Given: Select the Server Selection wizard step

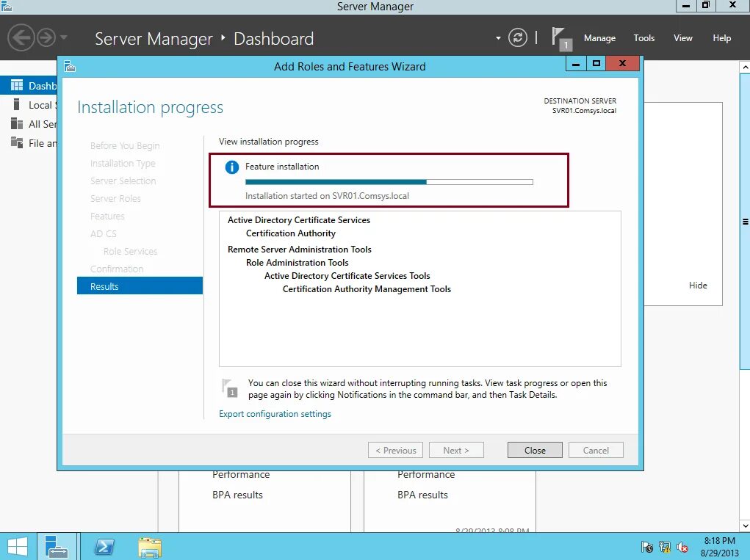Looking at the screenshot, I should point(123,181).
